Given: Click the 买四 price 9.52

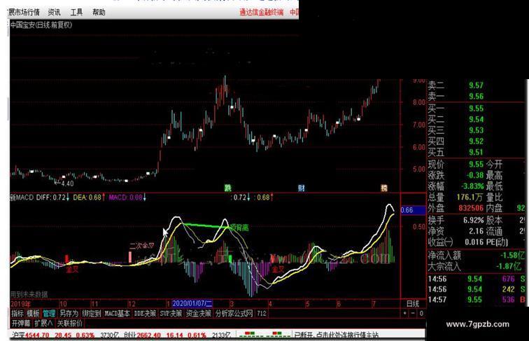Looking at the screenshot, I should click(476, 141).
